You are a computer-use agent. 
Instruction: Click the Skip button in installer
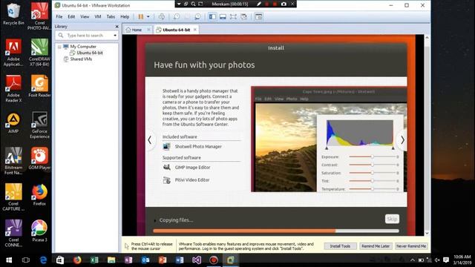tap(392, 219)
